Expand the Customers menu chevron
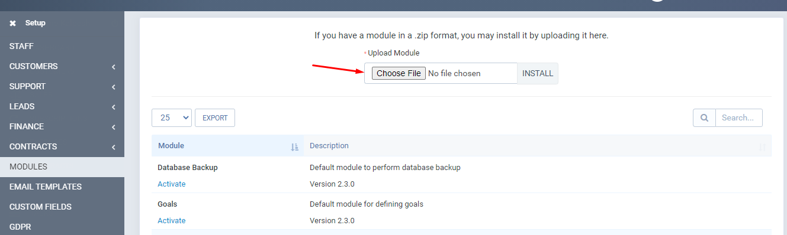The width and height of the screenshot is (787, 235). coord(113,67)
